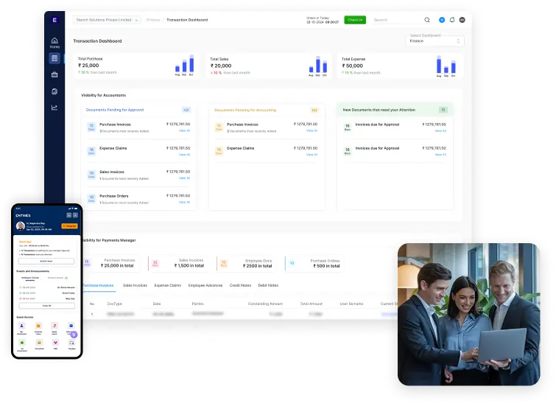Viewport: 556px width, 406px height.
Task: Click the search magnifier icon
Action: pyautogui.click(x=427, y=20)
